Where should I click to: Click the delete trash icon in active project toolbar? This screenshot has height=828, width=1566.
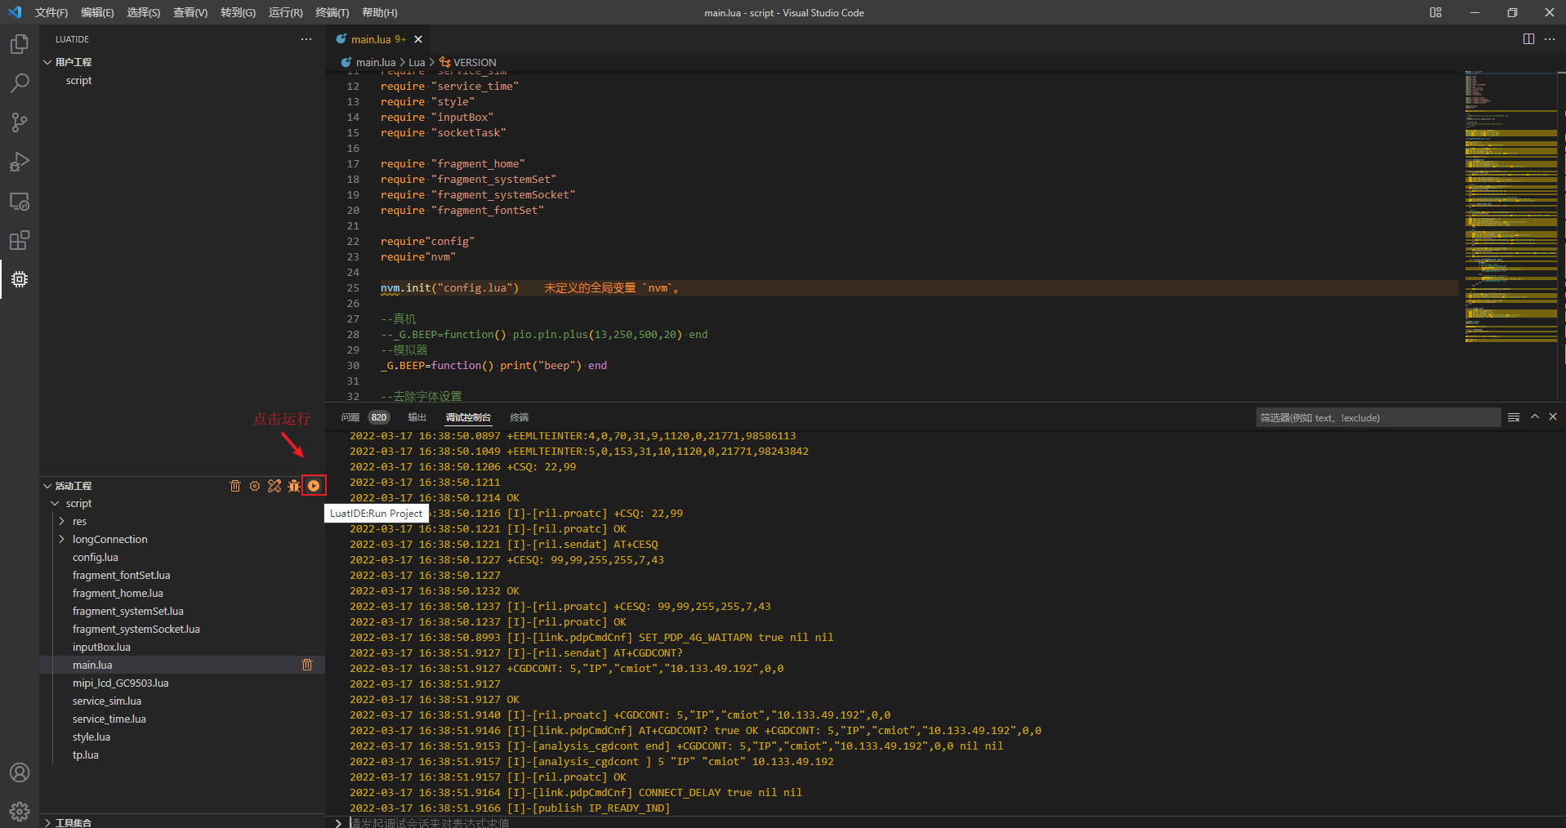click(x=235, y=486)
